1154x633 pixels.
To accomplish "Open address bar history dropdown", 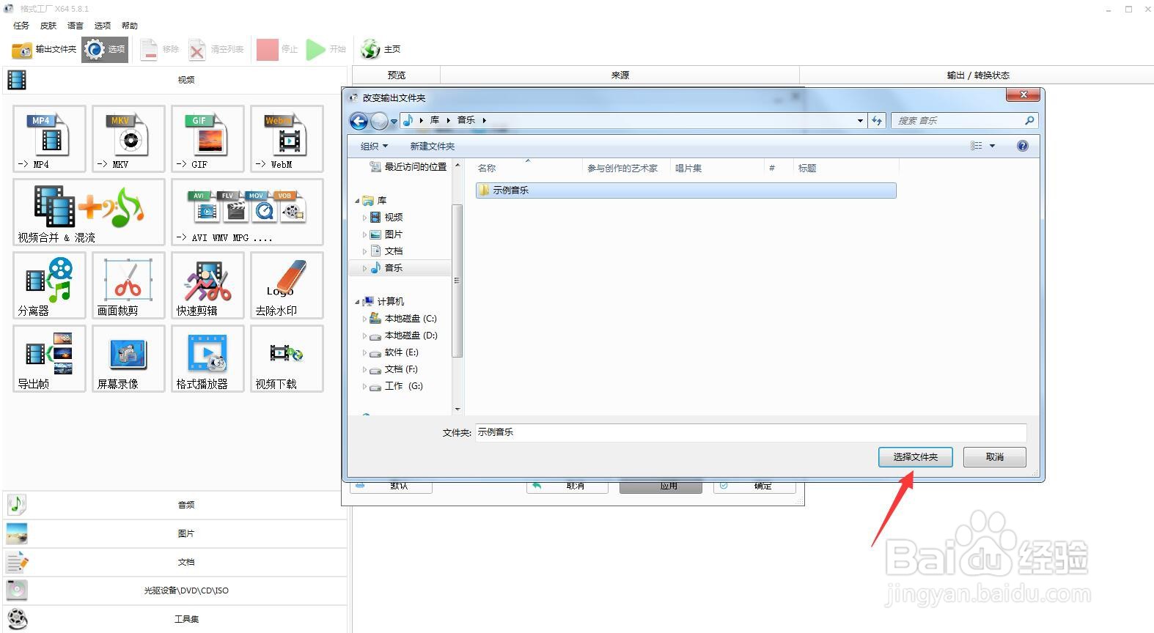I will tap(860, 120).
